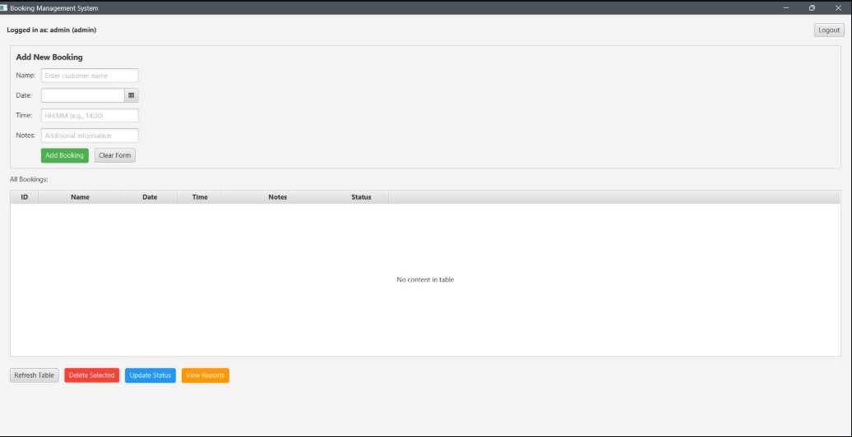This screenshot has height=437, width=852.
Task: Click the app icon in the title bar
Action: point(4,7)
